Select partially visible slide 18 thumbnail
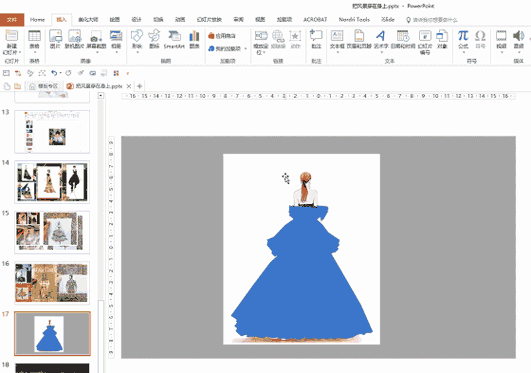The width and height of the screenshot is (531, 373). coord(52,368)
